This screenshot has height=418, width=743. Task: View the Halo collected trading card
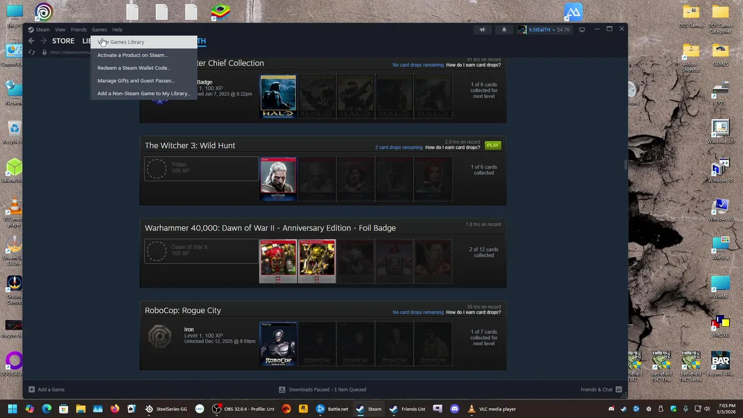(x=278, y=96)
